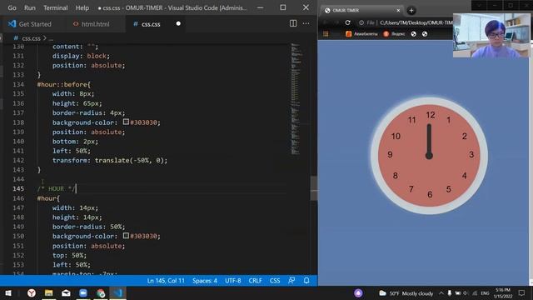Click 'transform: translate(-50%, 0);' line

tap(110, 160)
